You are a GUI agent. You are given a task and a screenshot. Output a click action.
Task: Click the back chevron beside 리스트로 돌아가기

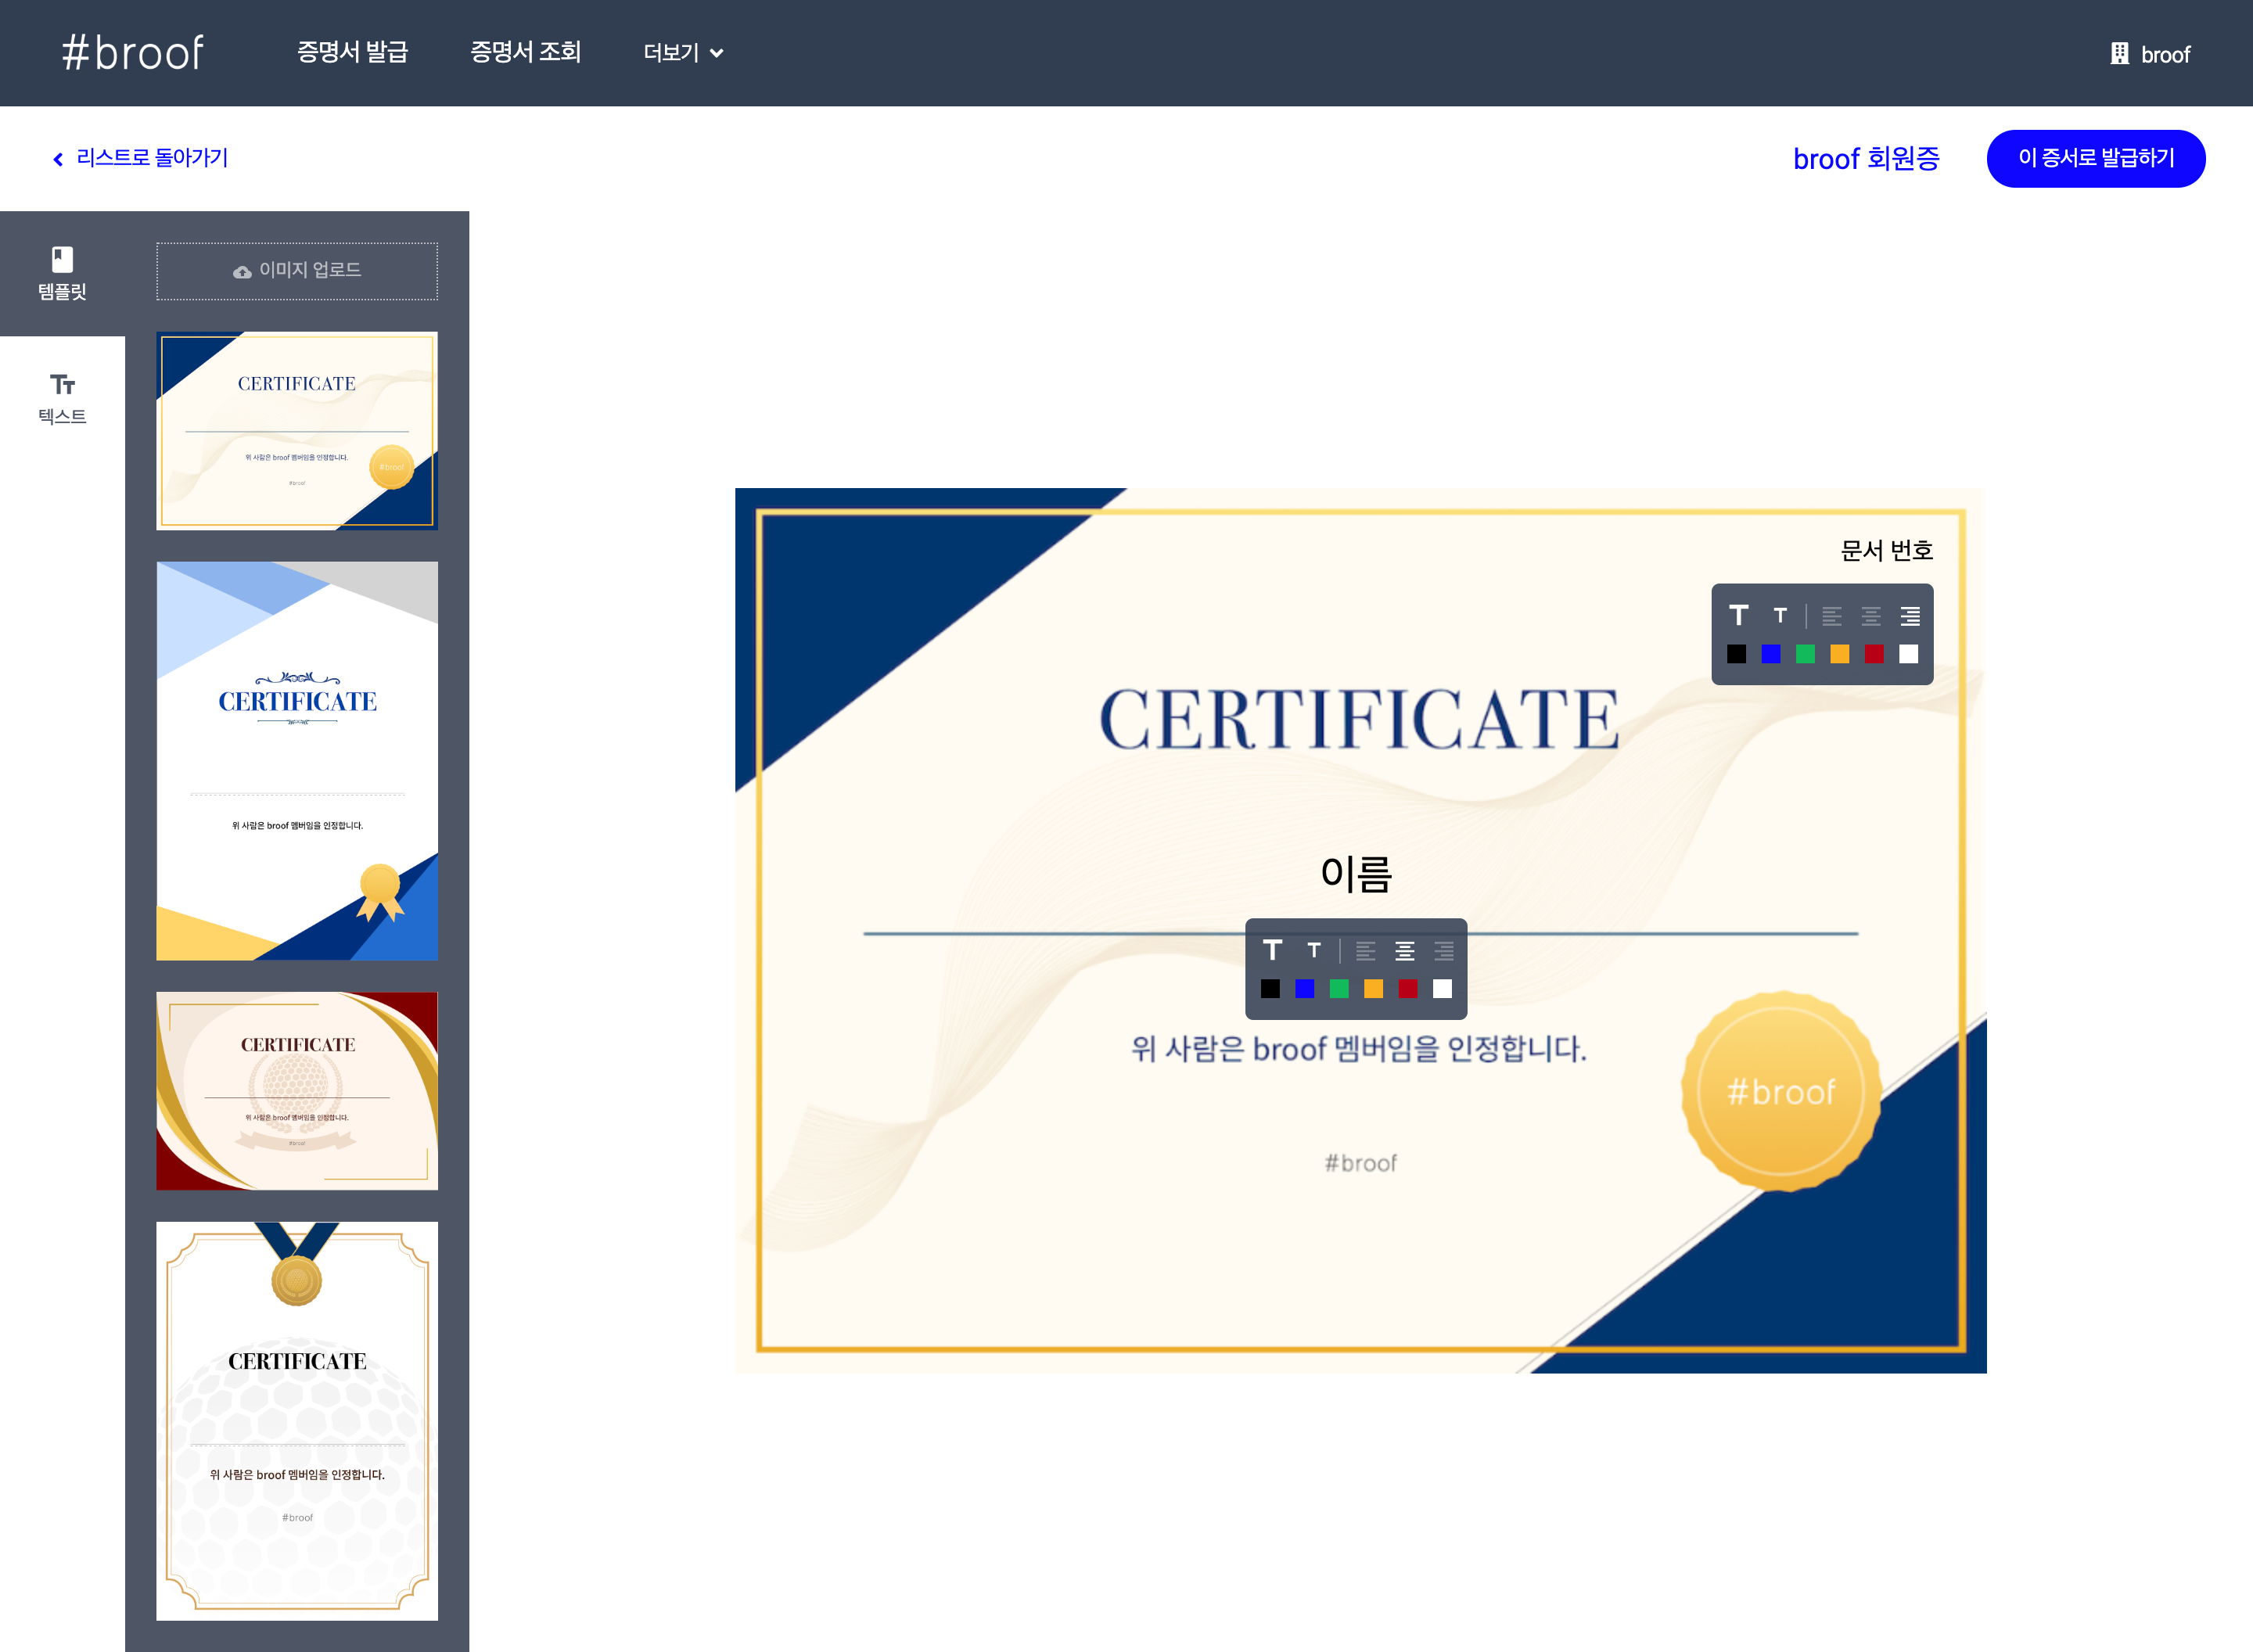pos(58,159)
